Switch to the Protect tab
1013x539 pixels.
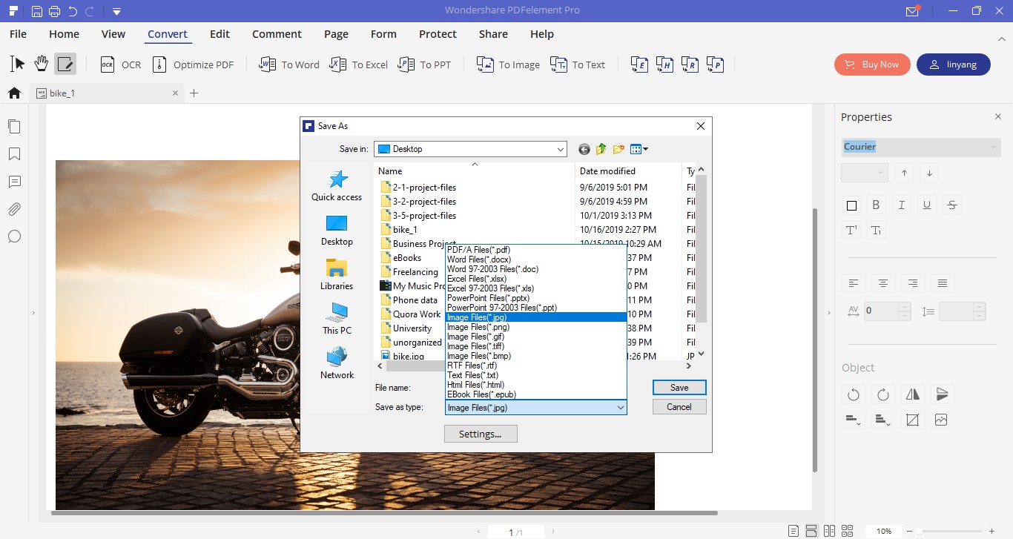click(x=438, y=34)
